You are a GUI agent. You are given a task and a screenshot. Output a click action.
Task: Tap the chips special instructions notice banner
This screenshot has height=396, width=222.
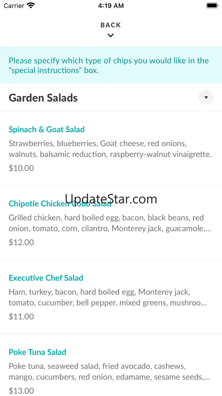pos(111,65)
